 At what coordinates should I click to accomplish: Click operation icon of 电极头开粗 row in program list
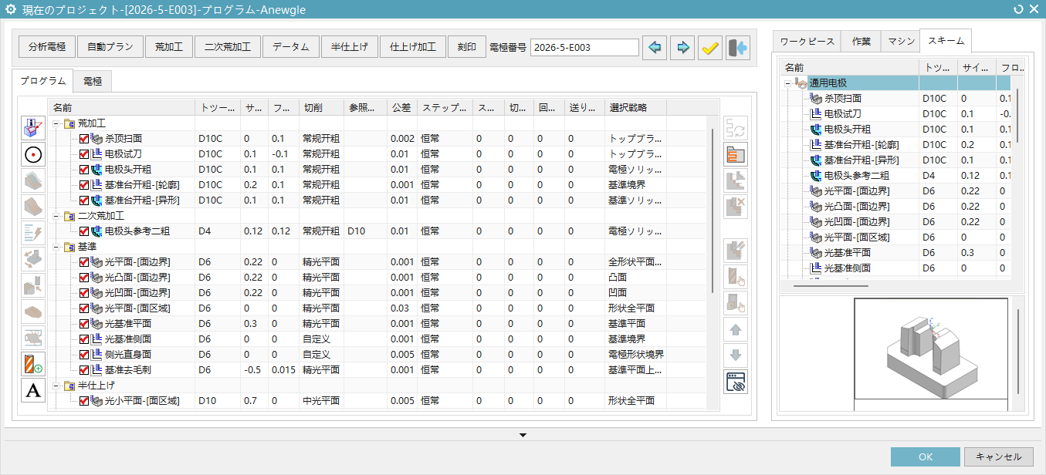[x=97, y=170]
